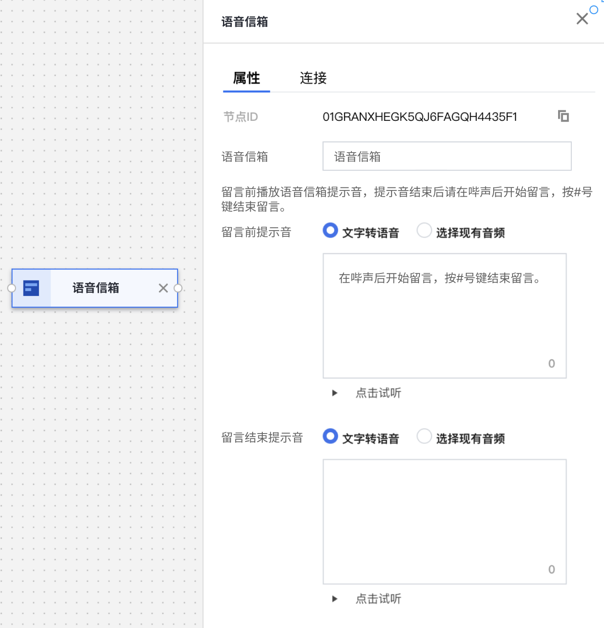The image size is (604, 628).
Task: Click the description text starting with 留言前播放语音信箱提示音
Action: (x=407, y=199)
